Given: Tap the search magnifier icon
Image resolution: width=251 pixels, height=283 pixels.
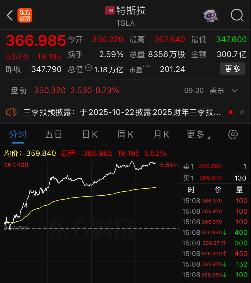Looking at the screenshot, I should click(237, 15).
